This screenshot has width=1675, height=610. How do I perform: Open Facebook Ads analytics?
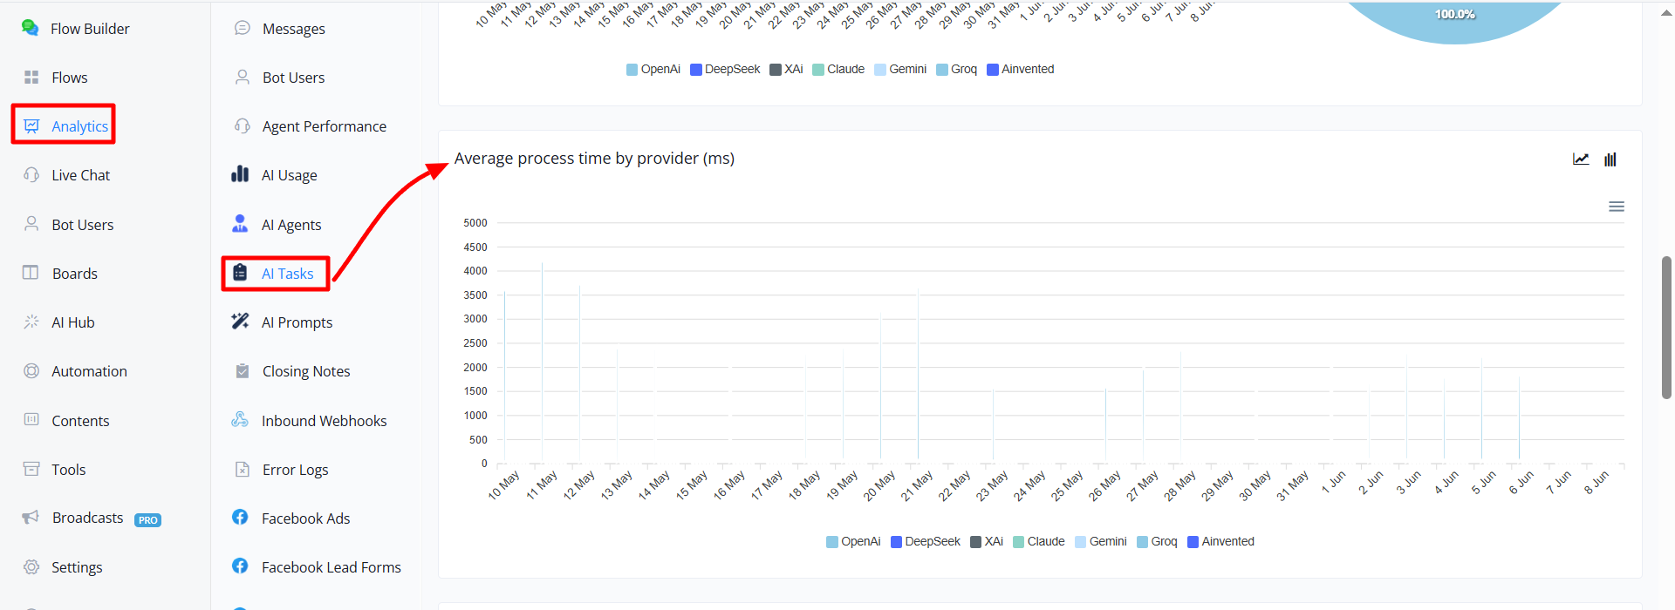291,518
